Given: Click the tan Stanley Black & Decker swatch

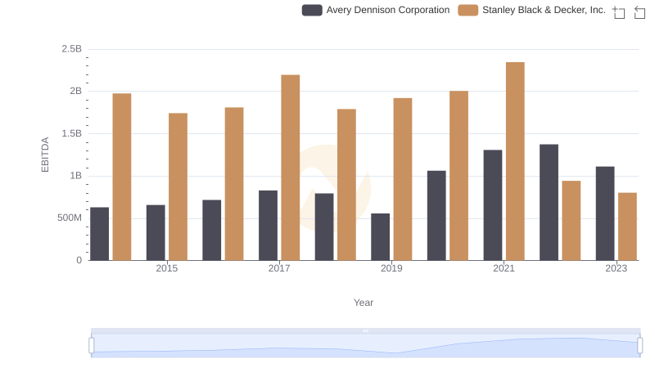Looking at the screenshot, I should [x=468, y=10].
